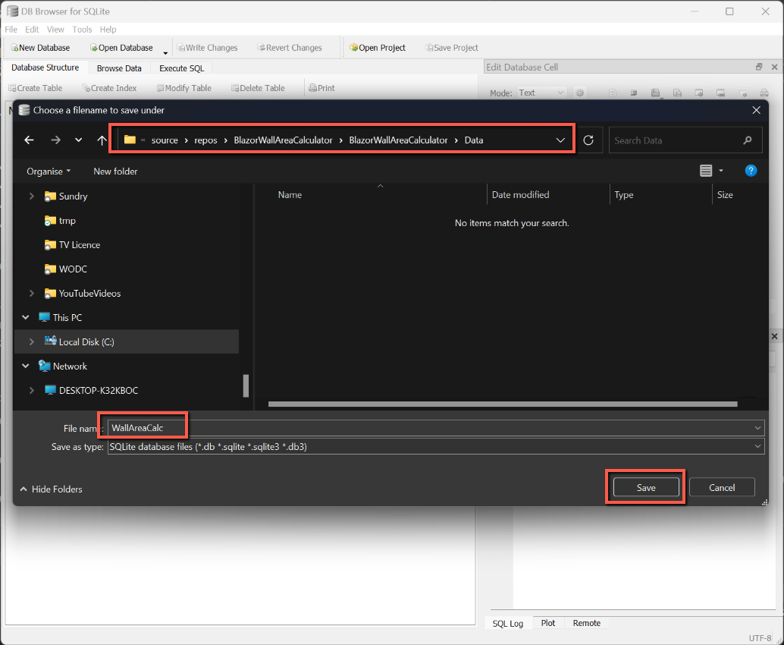The width and height of the screenshot is (784, 645).
Task: Click the horizontal scrollbar in file list
Action: click(x=502, y=404)
